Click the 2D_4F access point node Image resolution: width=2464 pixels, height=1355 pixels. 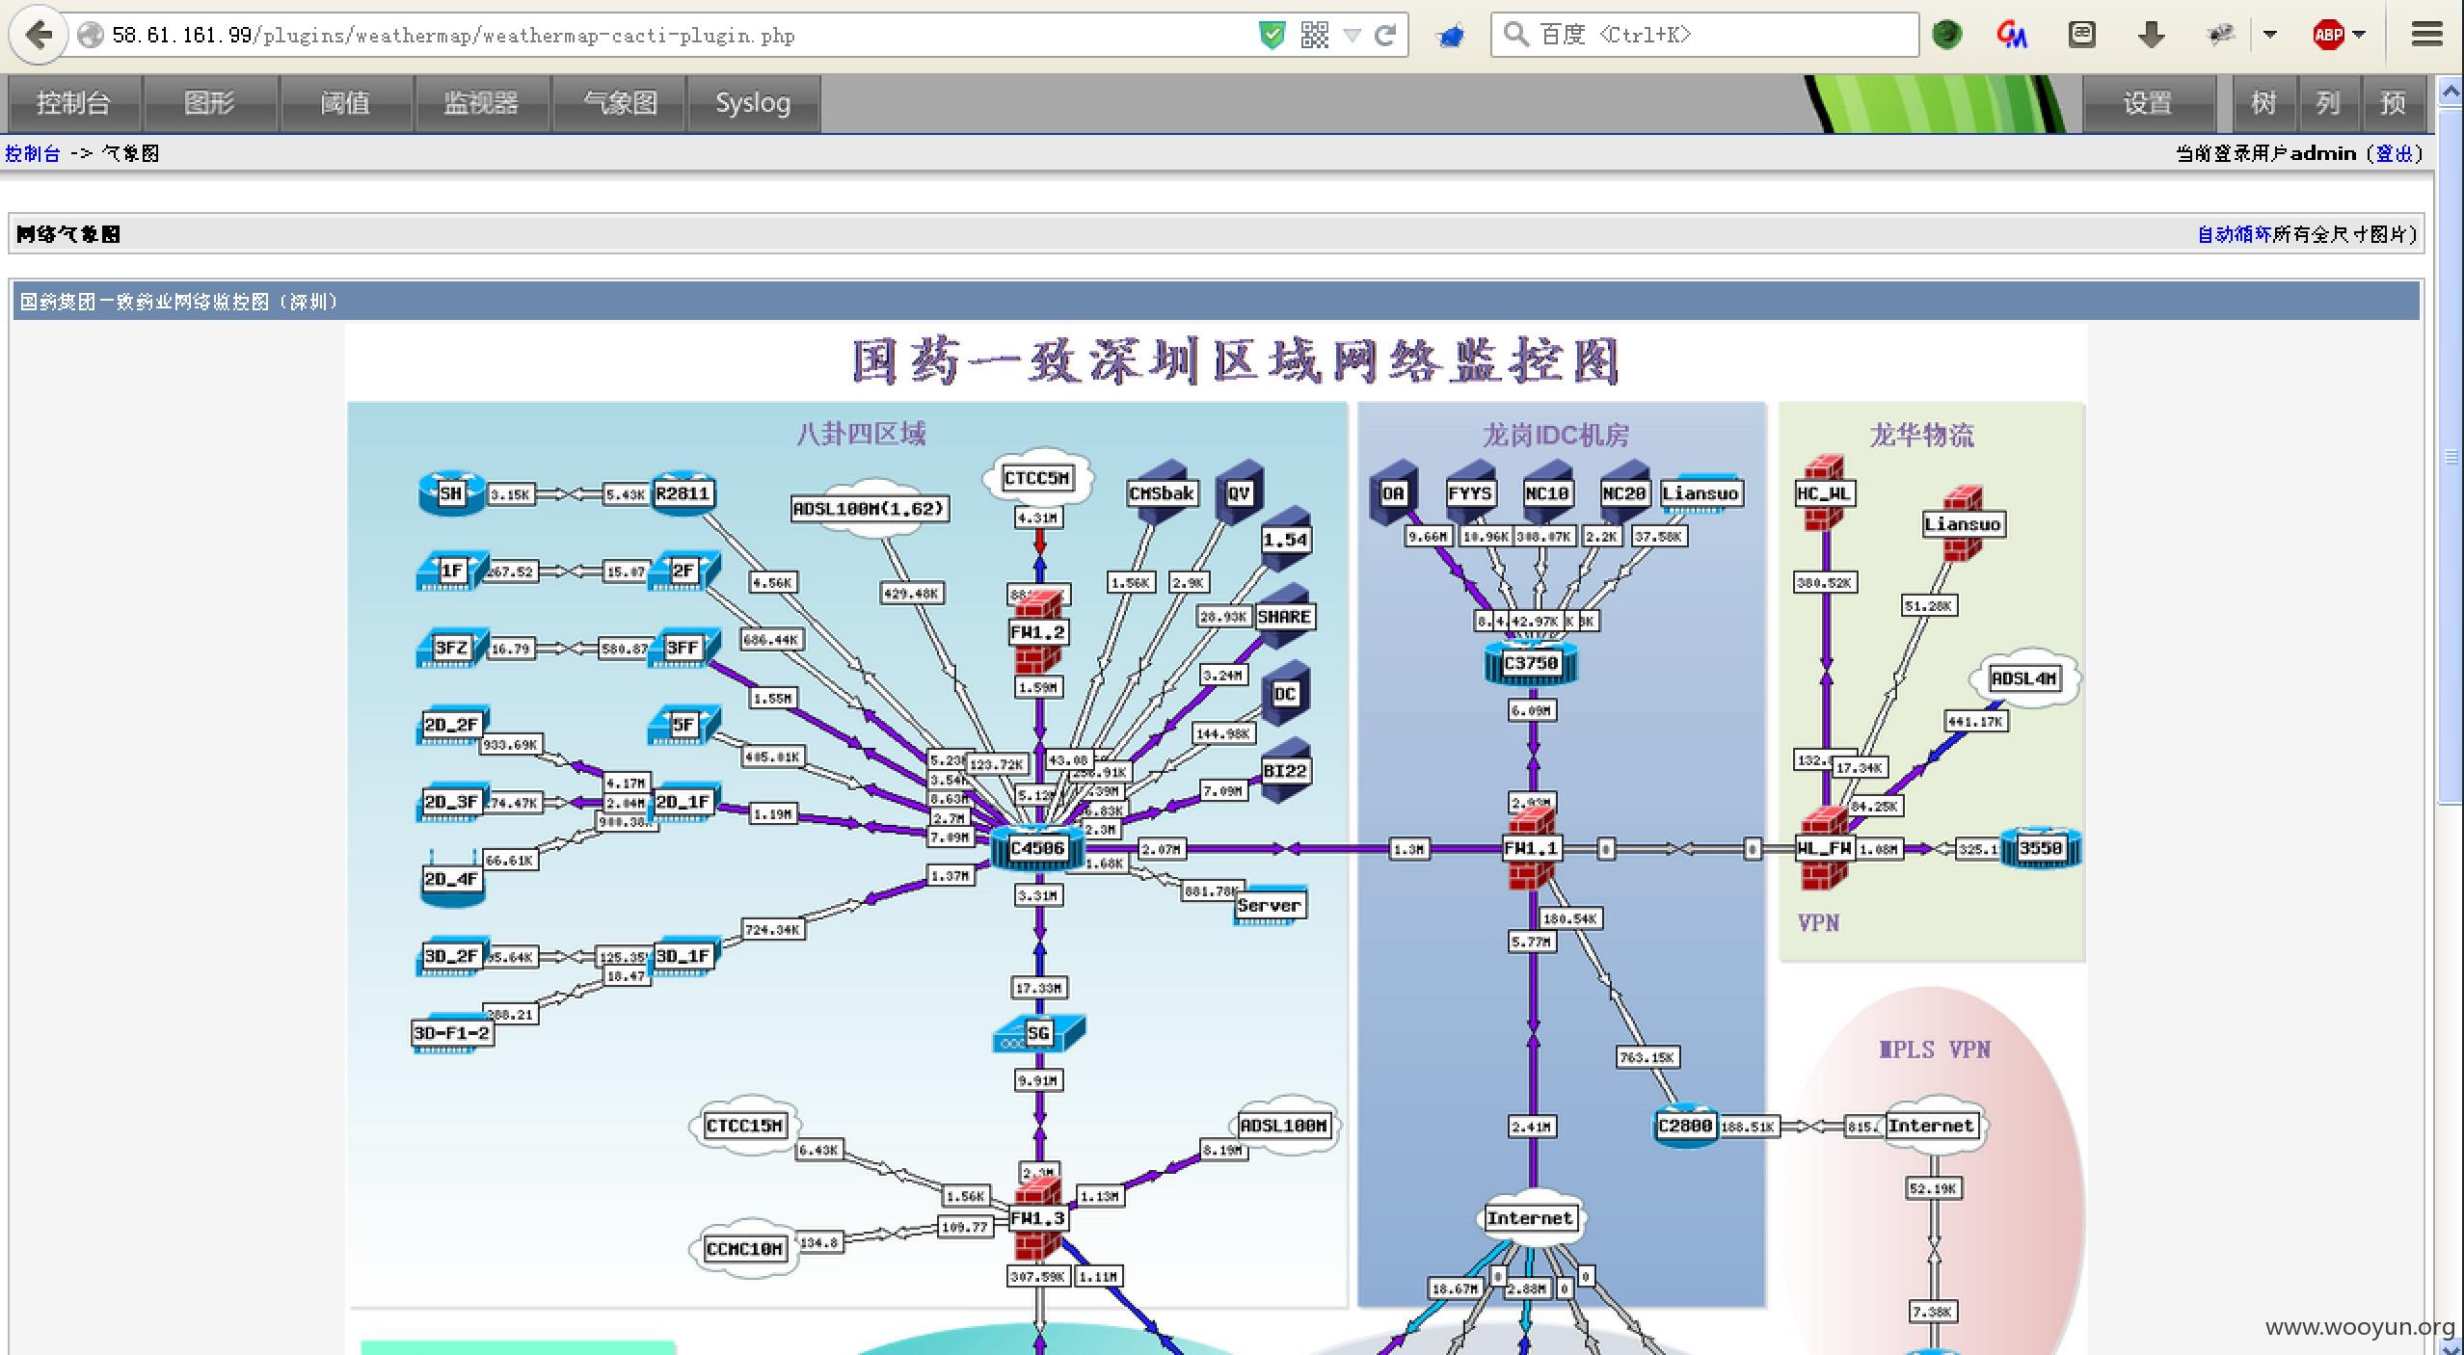click(451, 879)
